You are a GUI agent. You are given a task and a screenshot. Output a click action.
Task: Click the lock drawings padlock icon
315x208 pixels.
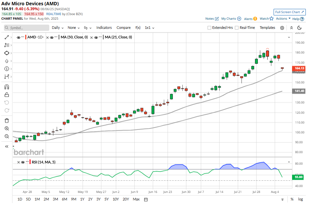coord(7,95)
